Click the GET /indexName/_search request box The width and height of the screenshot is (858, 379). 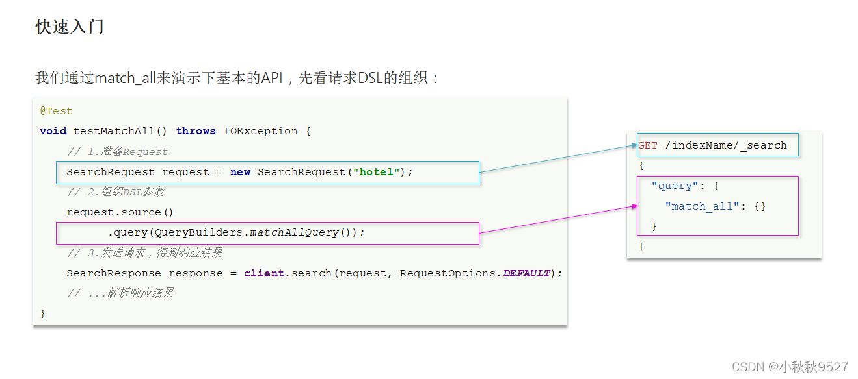click(717, 145)
